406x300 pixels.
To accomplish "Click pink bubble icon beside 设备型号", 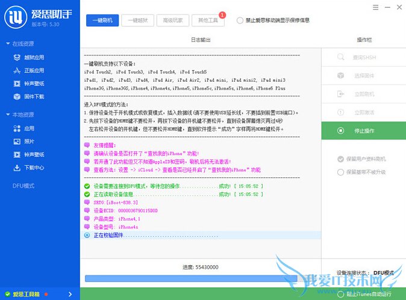I will point(87,227).
